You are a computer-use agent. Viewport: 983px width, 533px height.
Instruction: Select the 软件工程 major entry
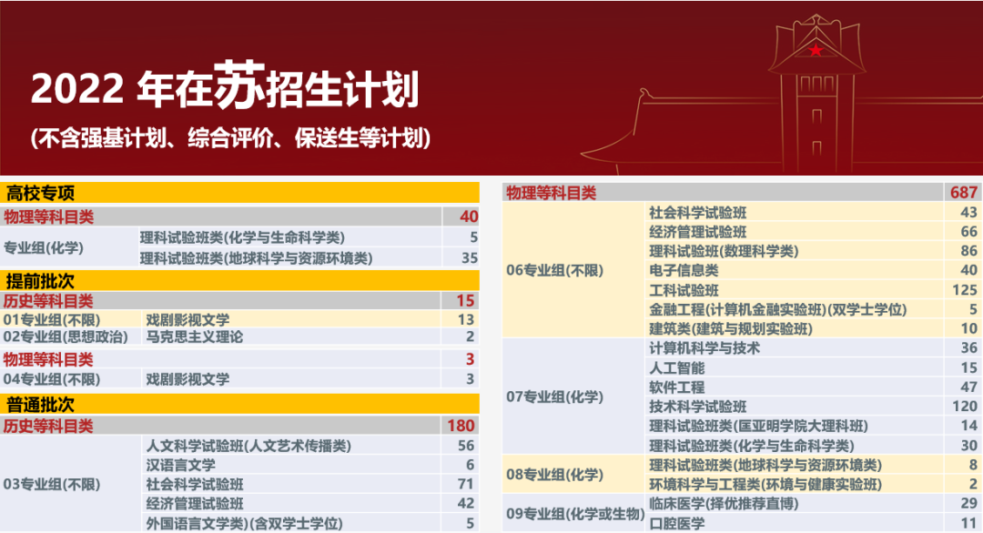(676, 387)
